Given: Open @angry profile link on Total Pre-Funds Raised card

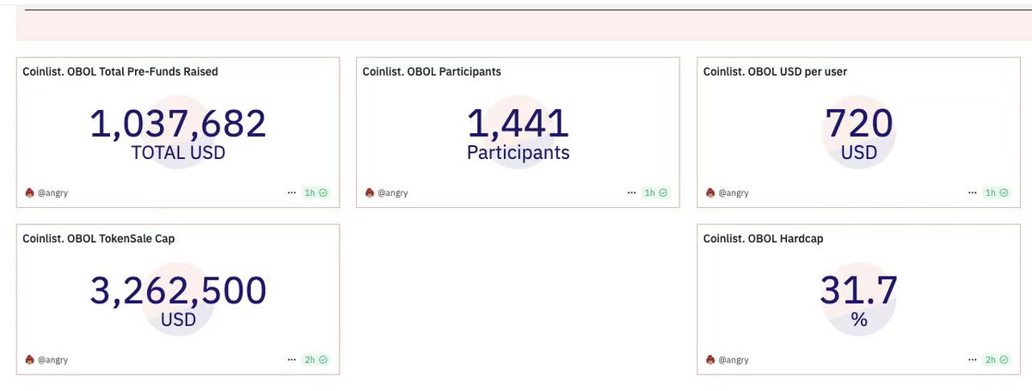Looking at the screenshot, I should click(52, 192).
